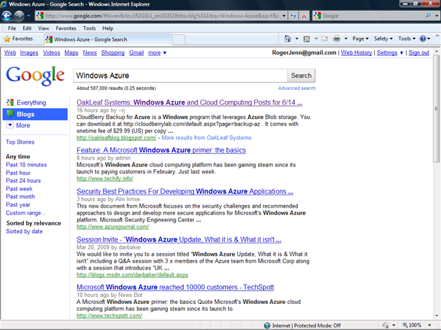The width and height of the screenshot is (441, 330).
Task: Select the Windows Azure - Google Search tab
Action: (108, 40)
